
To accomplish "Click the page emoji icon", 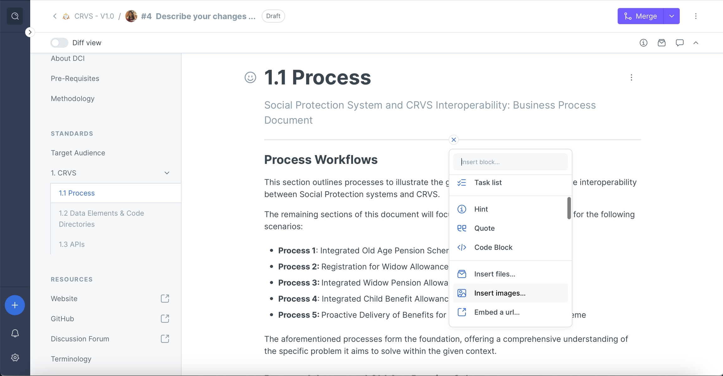I will pyautogui.click(x=250, y=77).
